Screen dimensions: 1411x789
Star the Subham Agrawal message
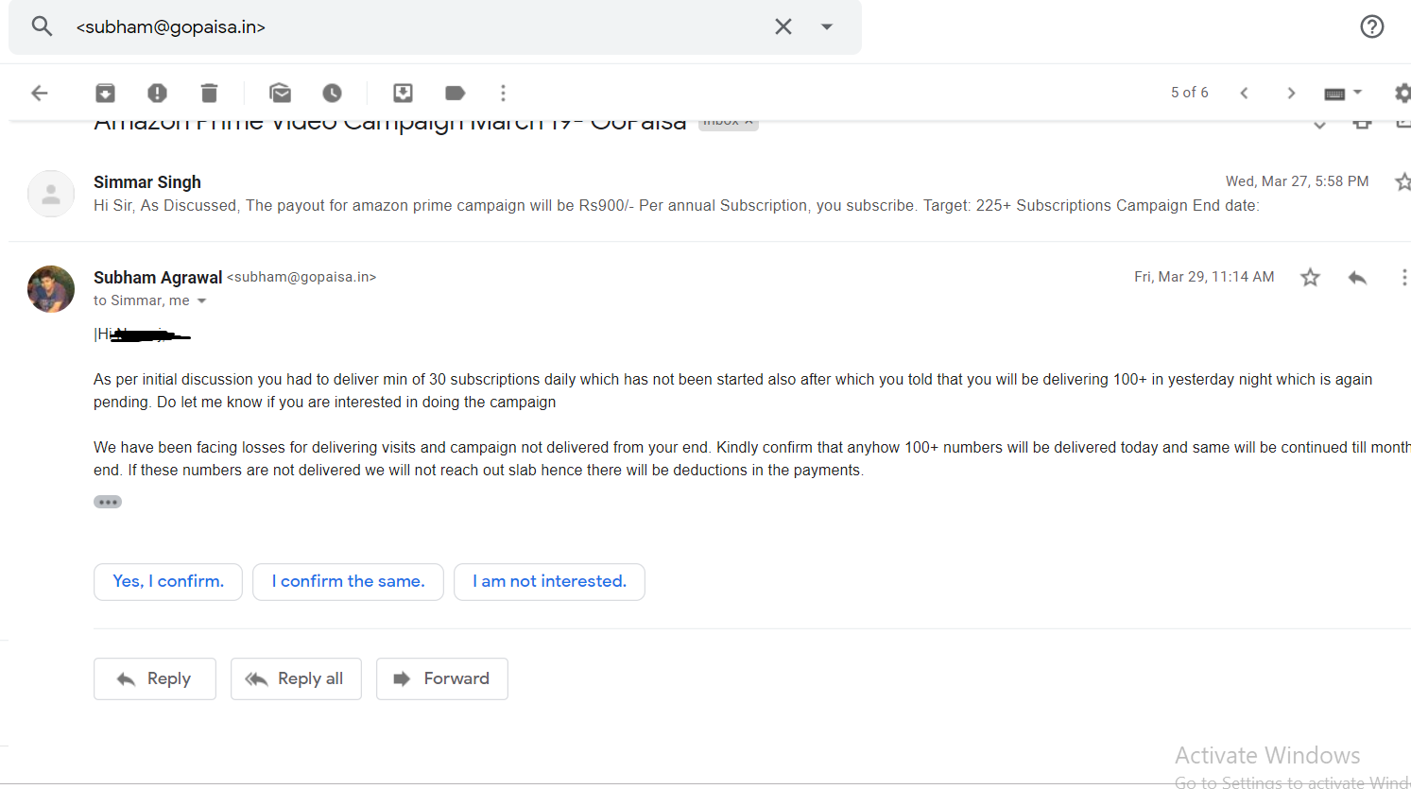click(x=1309, y=277)
